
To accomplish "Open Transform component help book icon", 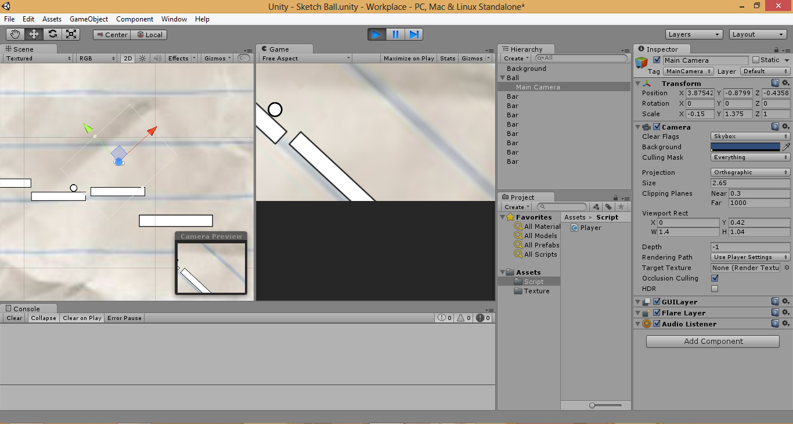I will coord(776,83).
